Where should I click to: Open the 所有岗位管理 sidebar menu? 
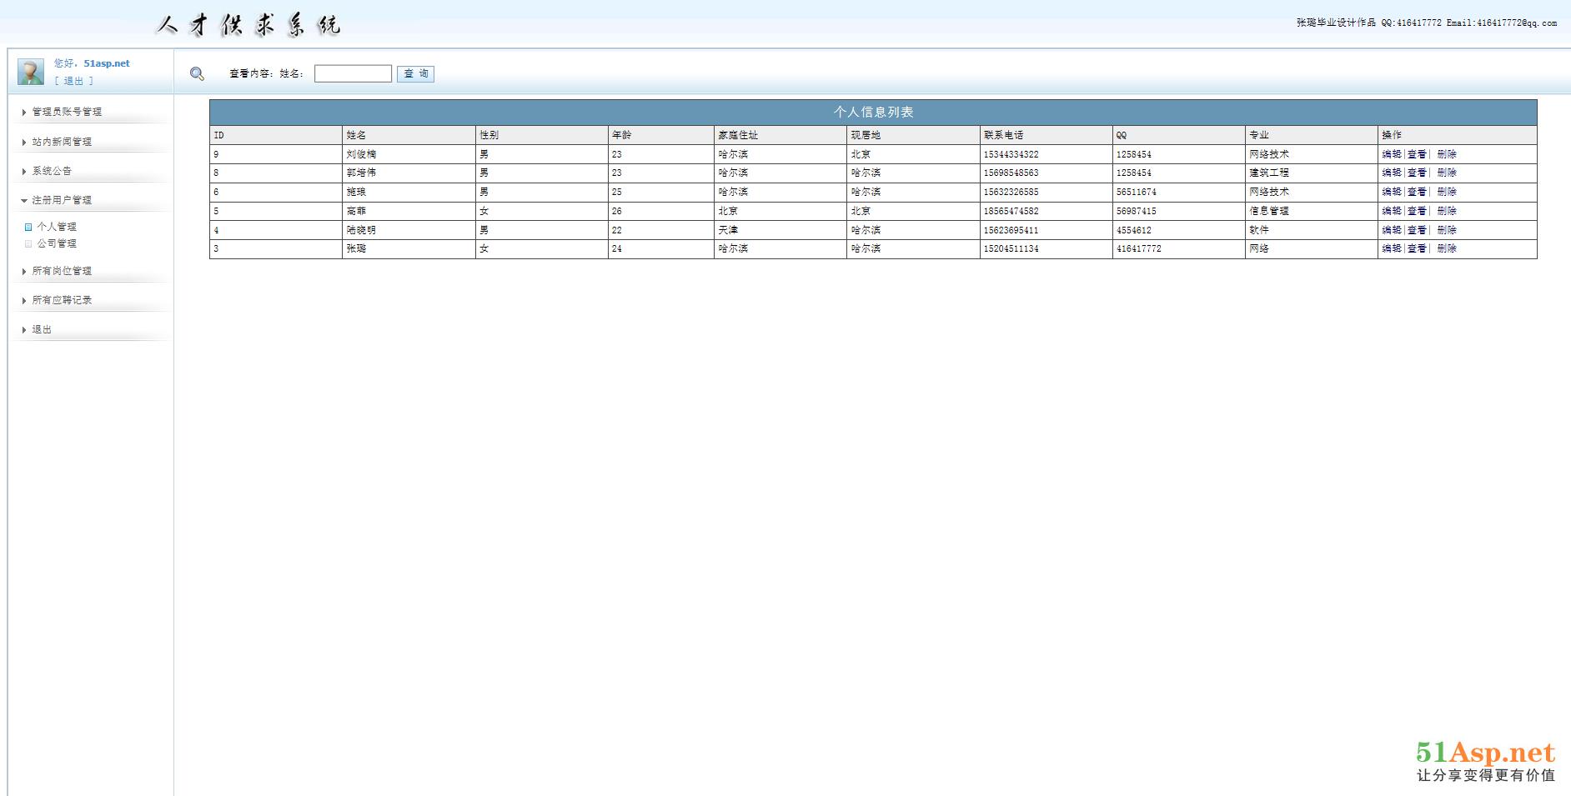(62, 271)
